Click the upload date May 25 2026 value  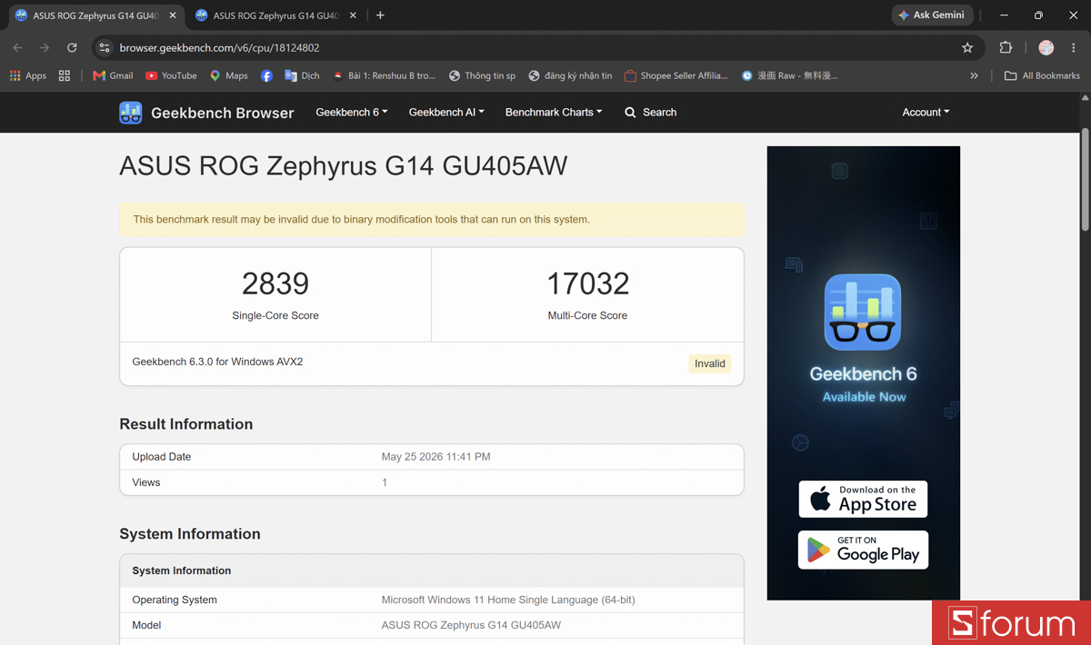point(435,457)
